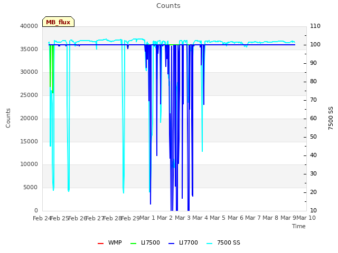Click the 20000 tick on left axis
This screenshot has height=253, width=338.
point(29,118)
